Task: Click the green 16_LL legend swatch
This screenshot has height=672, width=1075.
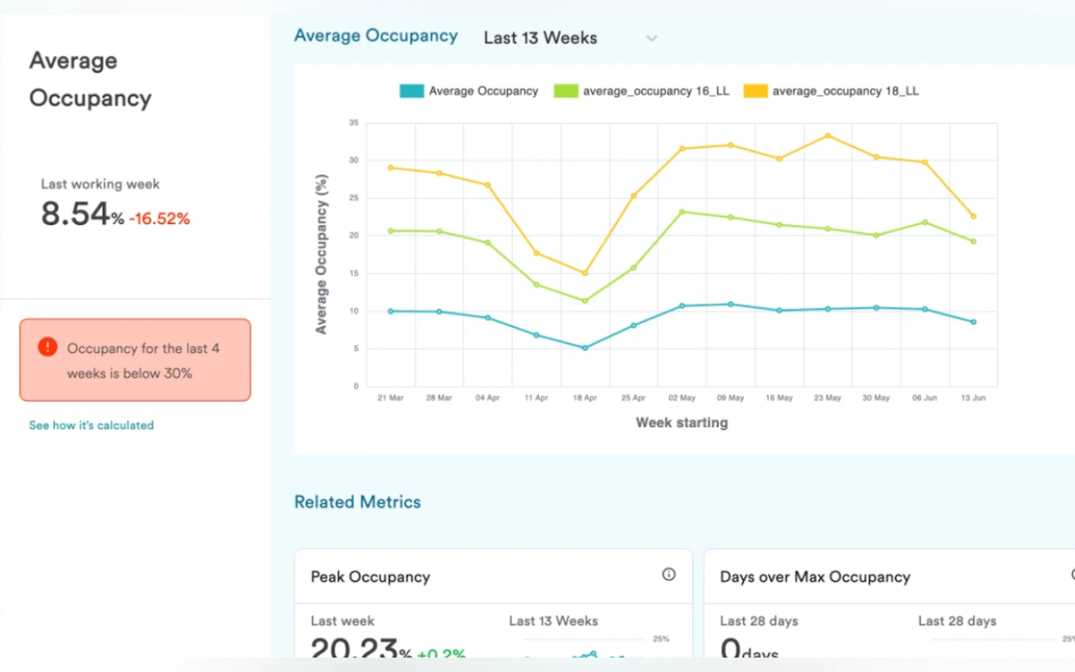Action: (x=565, y=91)
